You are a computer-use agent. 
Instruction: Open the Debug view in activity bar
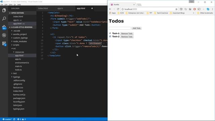point(4,35)
